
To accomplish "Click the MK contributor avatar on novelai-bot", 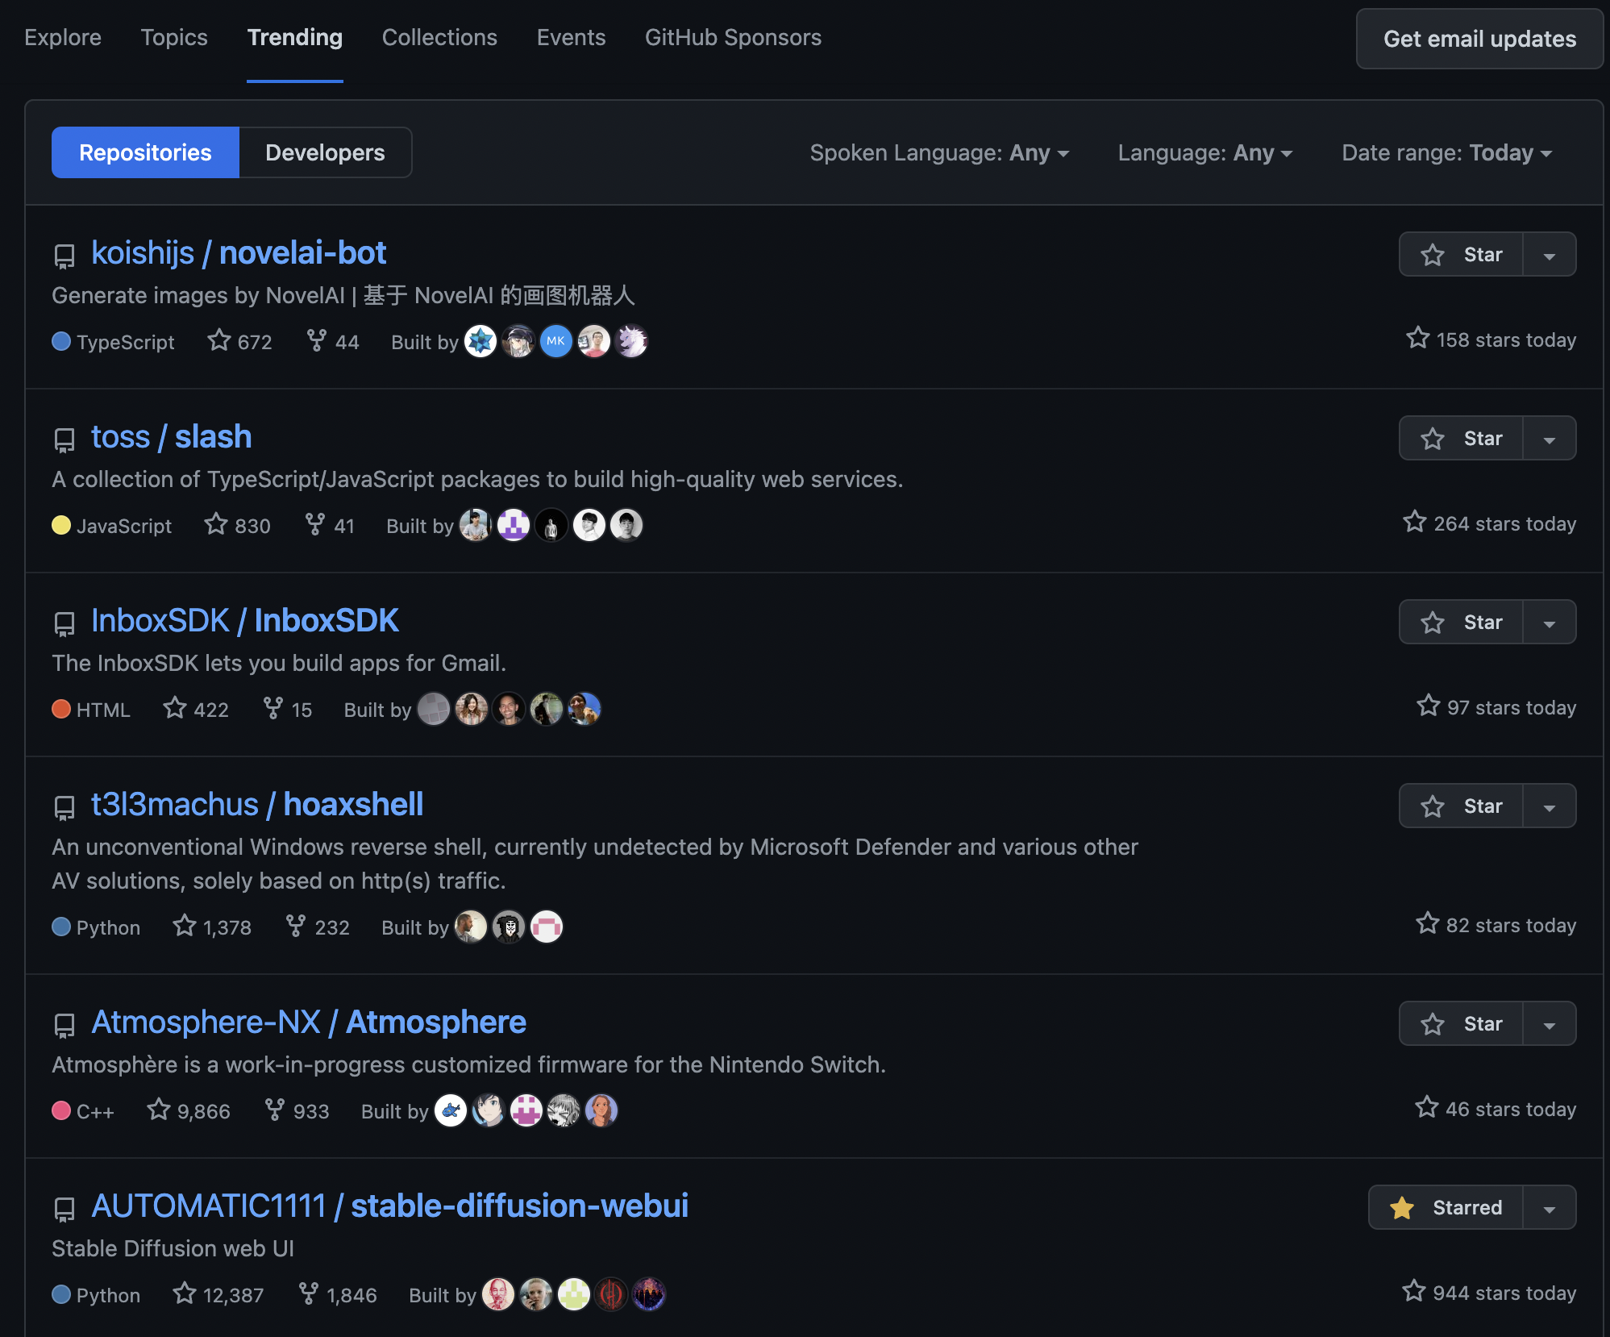I will pos(555,341).
